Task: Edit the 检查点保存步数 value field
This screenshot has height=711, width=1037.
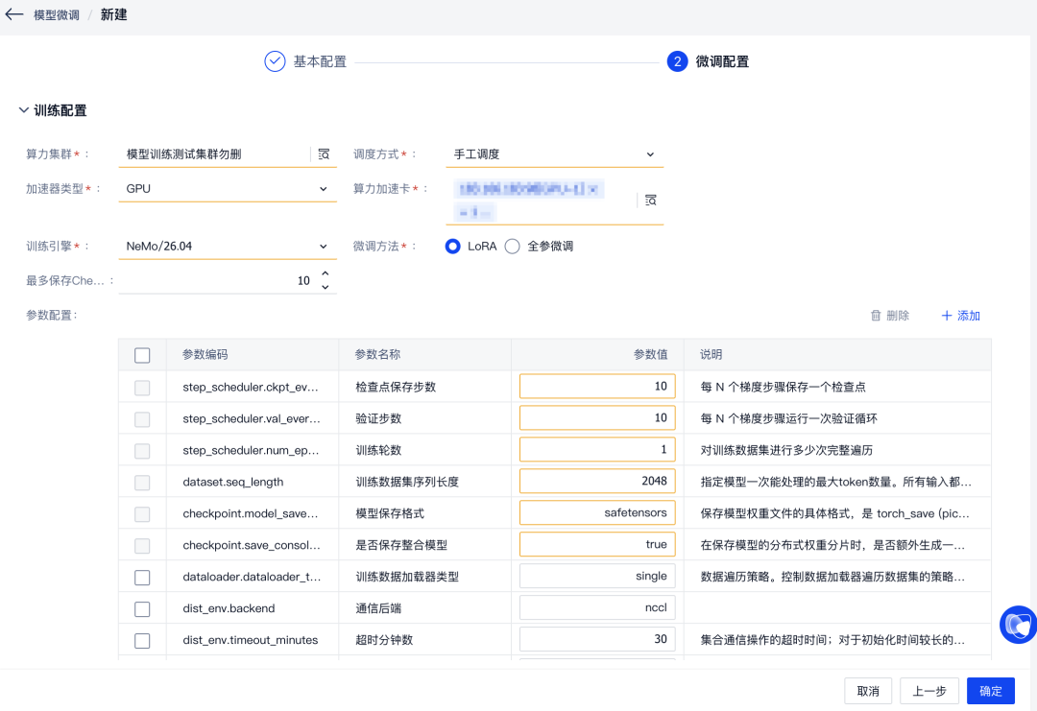Action: click(x=597, y=387)
